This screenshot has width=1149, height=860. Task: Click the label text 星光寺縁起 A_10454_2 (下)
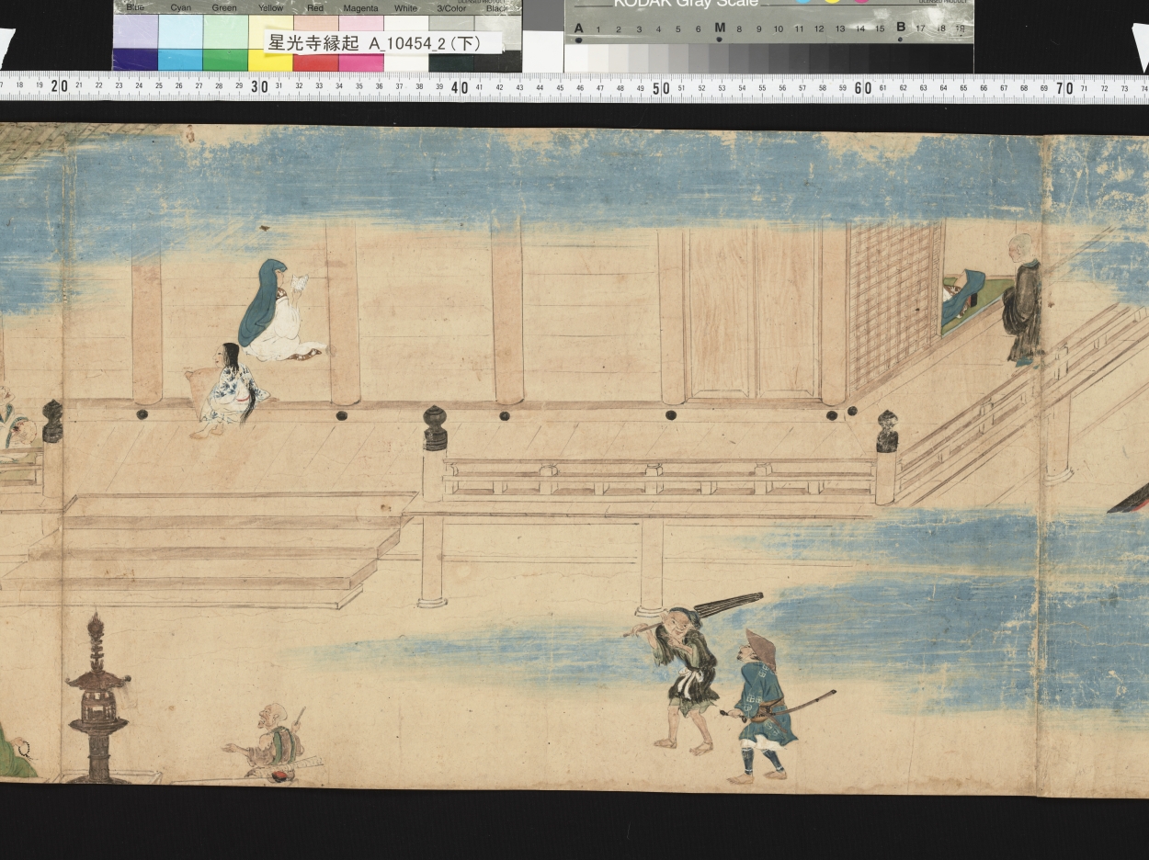tap(374, 42)
